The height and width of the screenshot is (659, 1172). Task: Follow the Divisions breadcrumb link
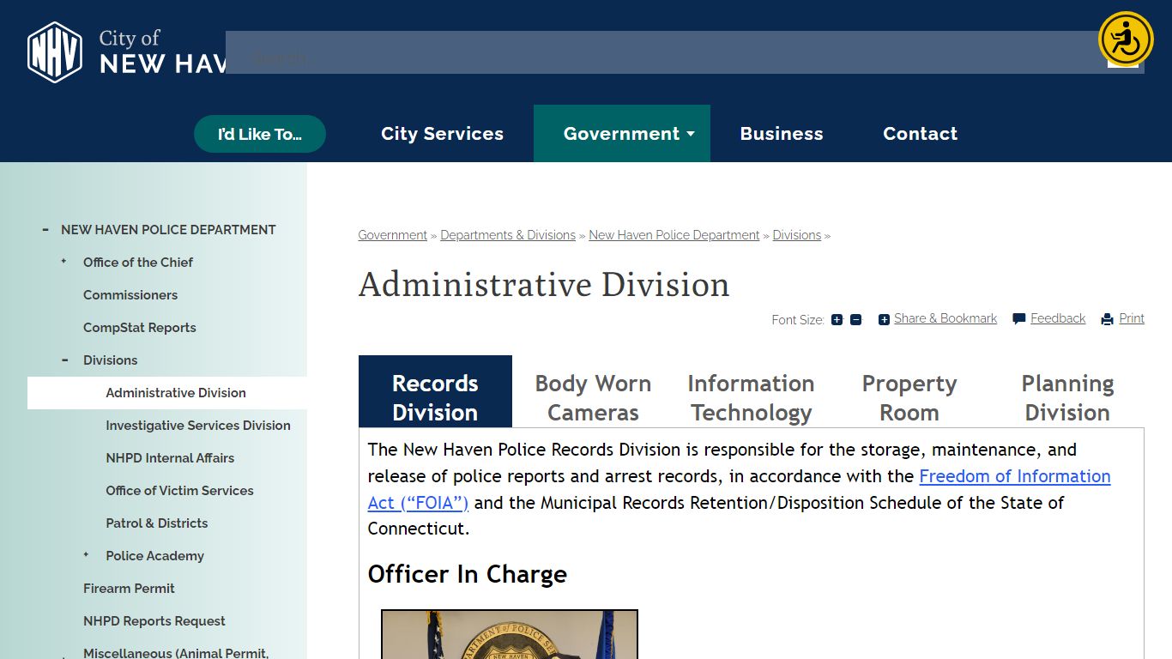coord(797,235)
